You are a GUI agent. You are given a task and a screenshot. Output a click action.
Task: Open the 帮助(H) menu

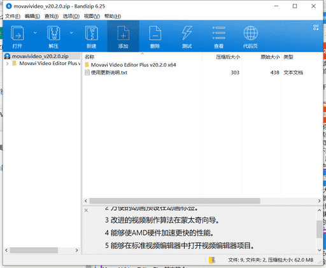pyautogui.click(x=113, y=17)
